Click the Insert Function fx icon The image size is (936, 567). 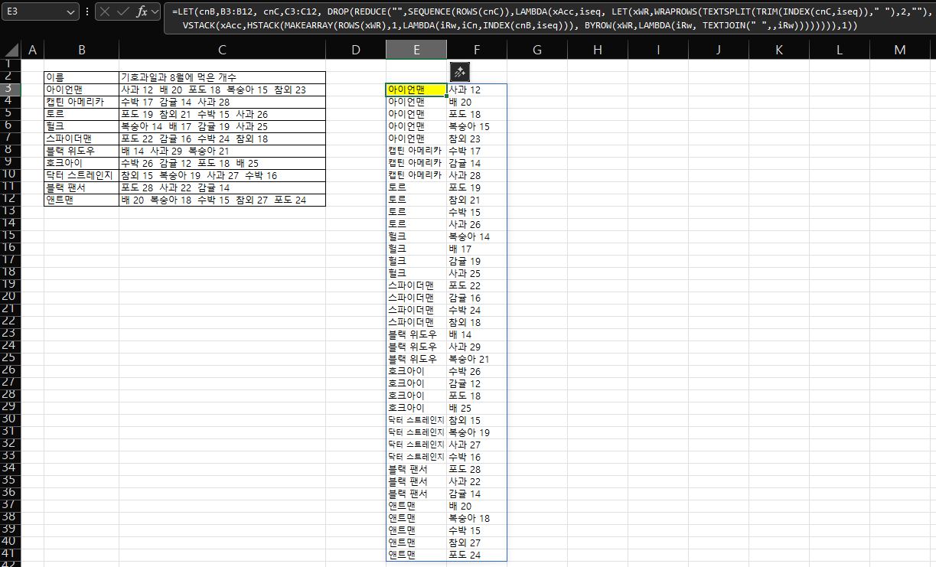[x=142, y=12]
